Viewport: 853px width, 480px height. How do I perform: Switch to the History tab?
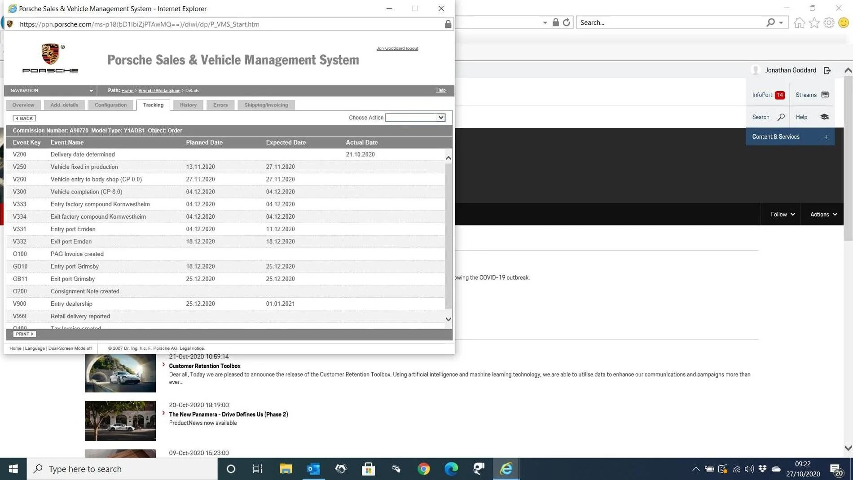(x=188, y=105)
